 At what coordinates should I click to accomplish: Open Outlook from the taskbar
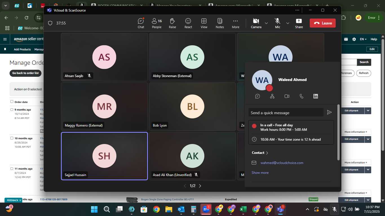click(181, 209)
